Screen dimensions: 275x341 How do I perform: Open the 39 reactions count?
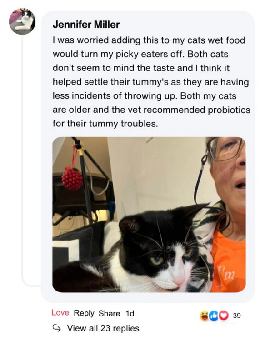(x=237, y=316)
